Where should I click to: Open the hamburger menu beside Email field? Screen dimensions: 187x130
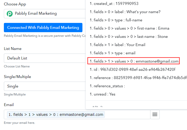coord(155,115)
